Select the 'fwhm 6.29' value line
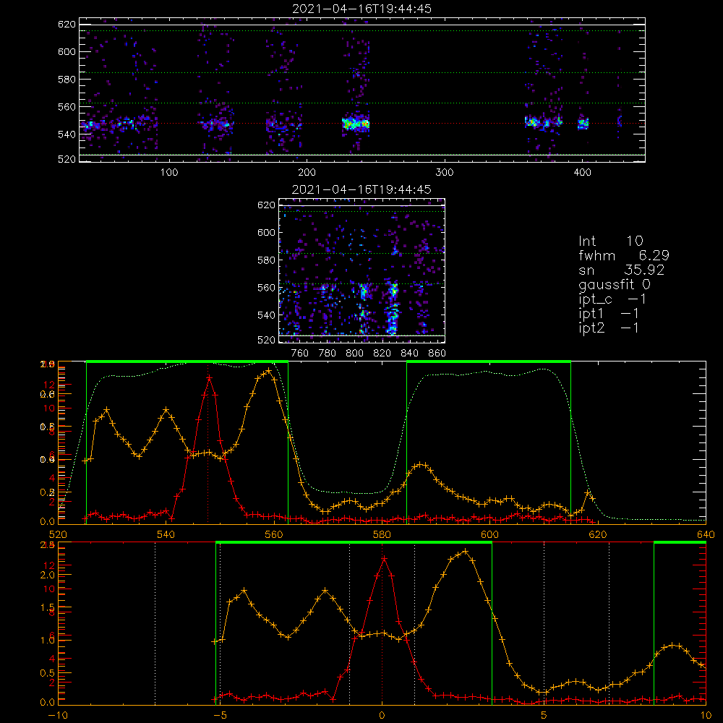Viewport: 723px width, 723px height. click(624, 255)
